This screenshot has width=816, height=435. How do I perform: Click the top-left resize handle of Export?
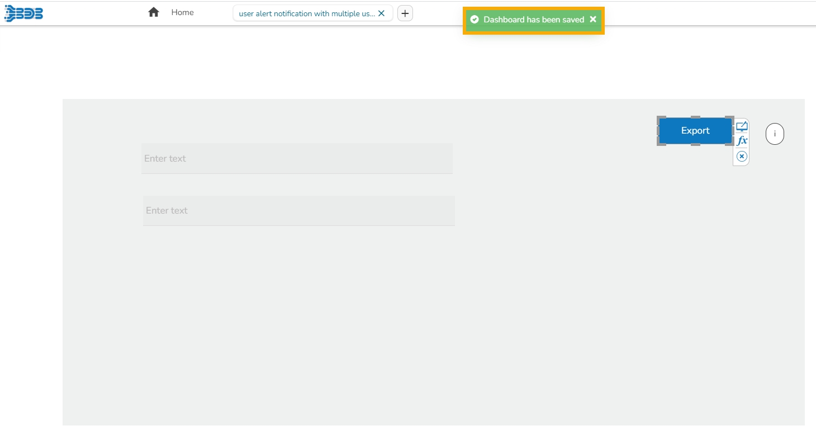pos(661,120)
